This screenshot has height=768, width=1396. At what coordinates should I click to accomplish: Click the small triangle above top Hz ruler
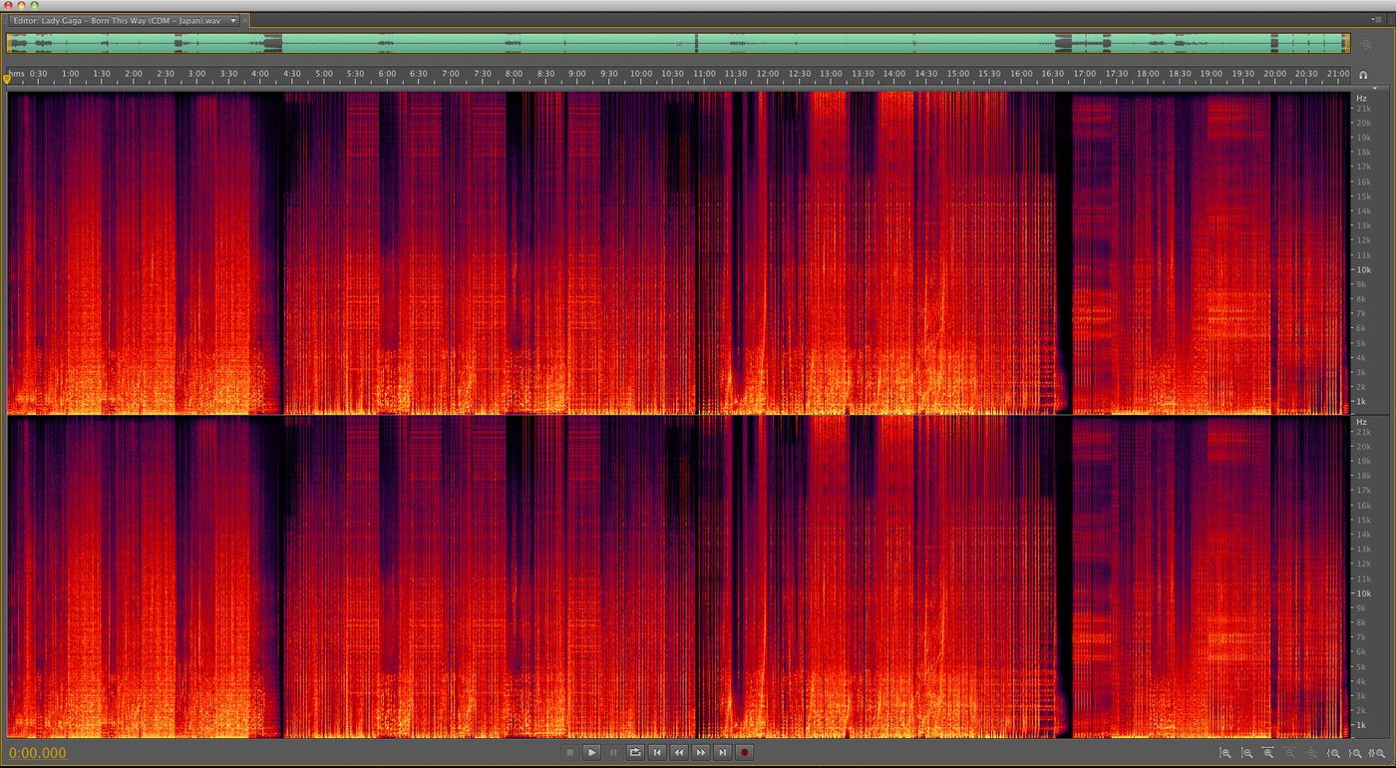1374,88
